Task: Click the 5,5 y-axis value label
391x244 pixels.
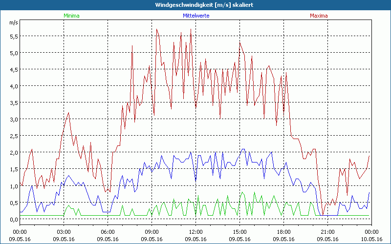Action: (x=13, y=37)
